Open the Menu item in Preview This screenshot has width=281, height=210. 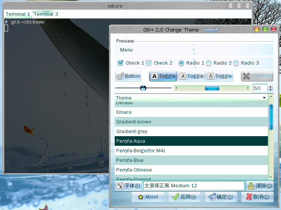point(126,50)
